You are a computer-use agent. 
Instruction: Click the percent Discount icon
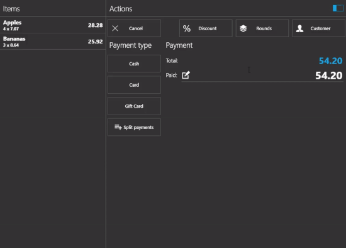point(187,28)
